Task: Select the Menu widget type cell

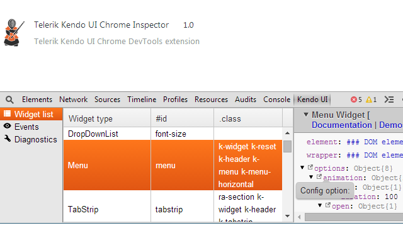Action: pos(107,165)
